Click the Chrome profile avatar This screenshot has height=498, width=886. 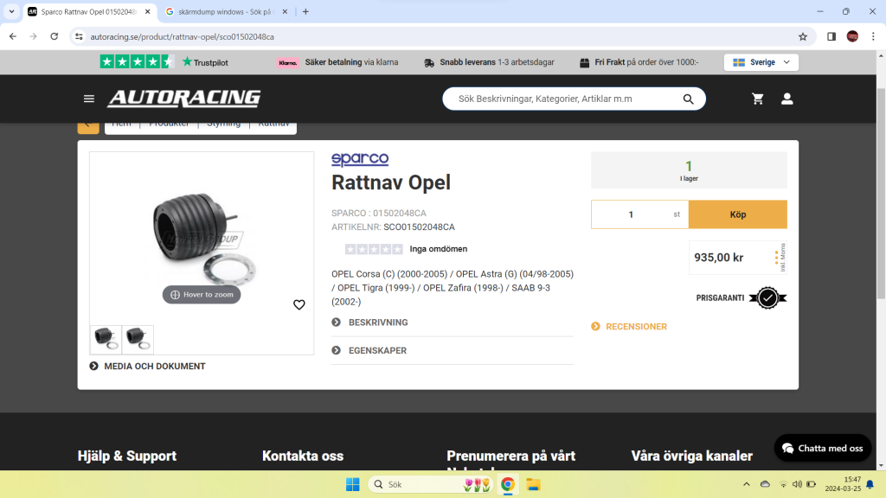click(852, 36)
